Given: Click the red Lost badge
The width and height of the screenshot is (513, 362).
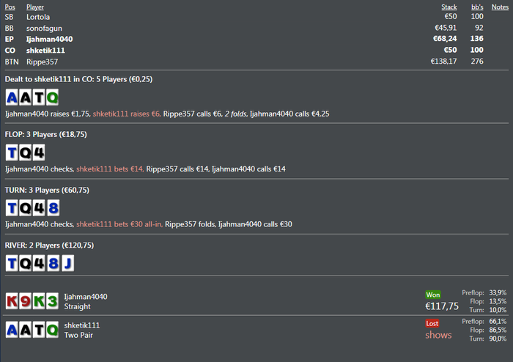Looking at the screenshot, I should 433,323.
